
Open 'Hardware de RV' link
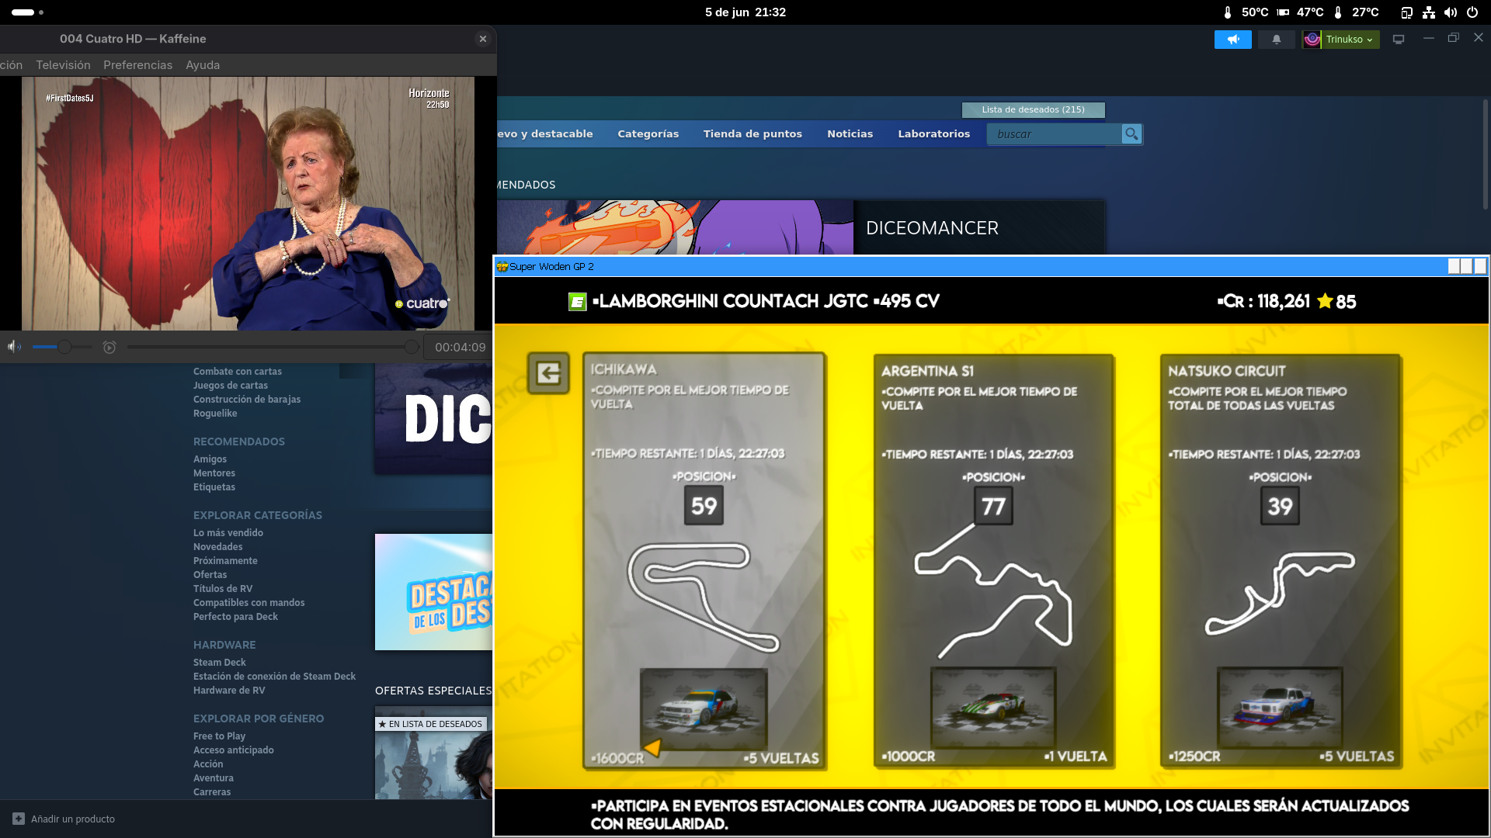pyautogui.click(x=229, y=691)
